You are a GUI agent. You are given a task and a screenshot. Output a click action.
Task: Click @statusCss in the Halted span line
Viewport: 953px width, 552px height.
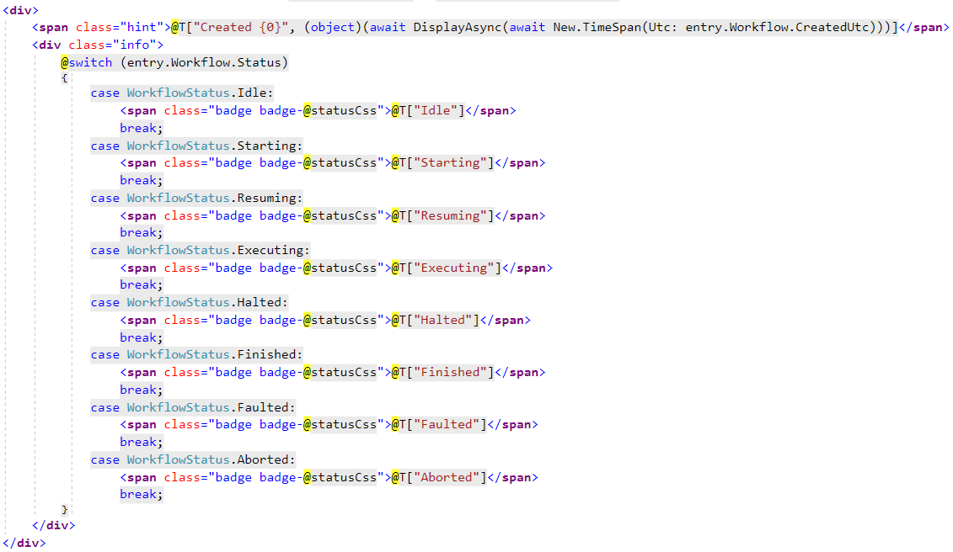(340, 320)
